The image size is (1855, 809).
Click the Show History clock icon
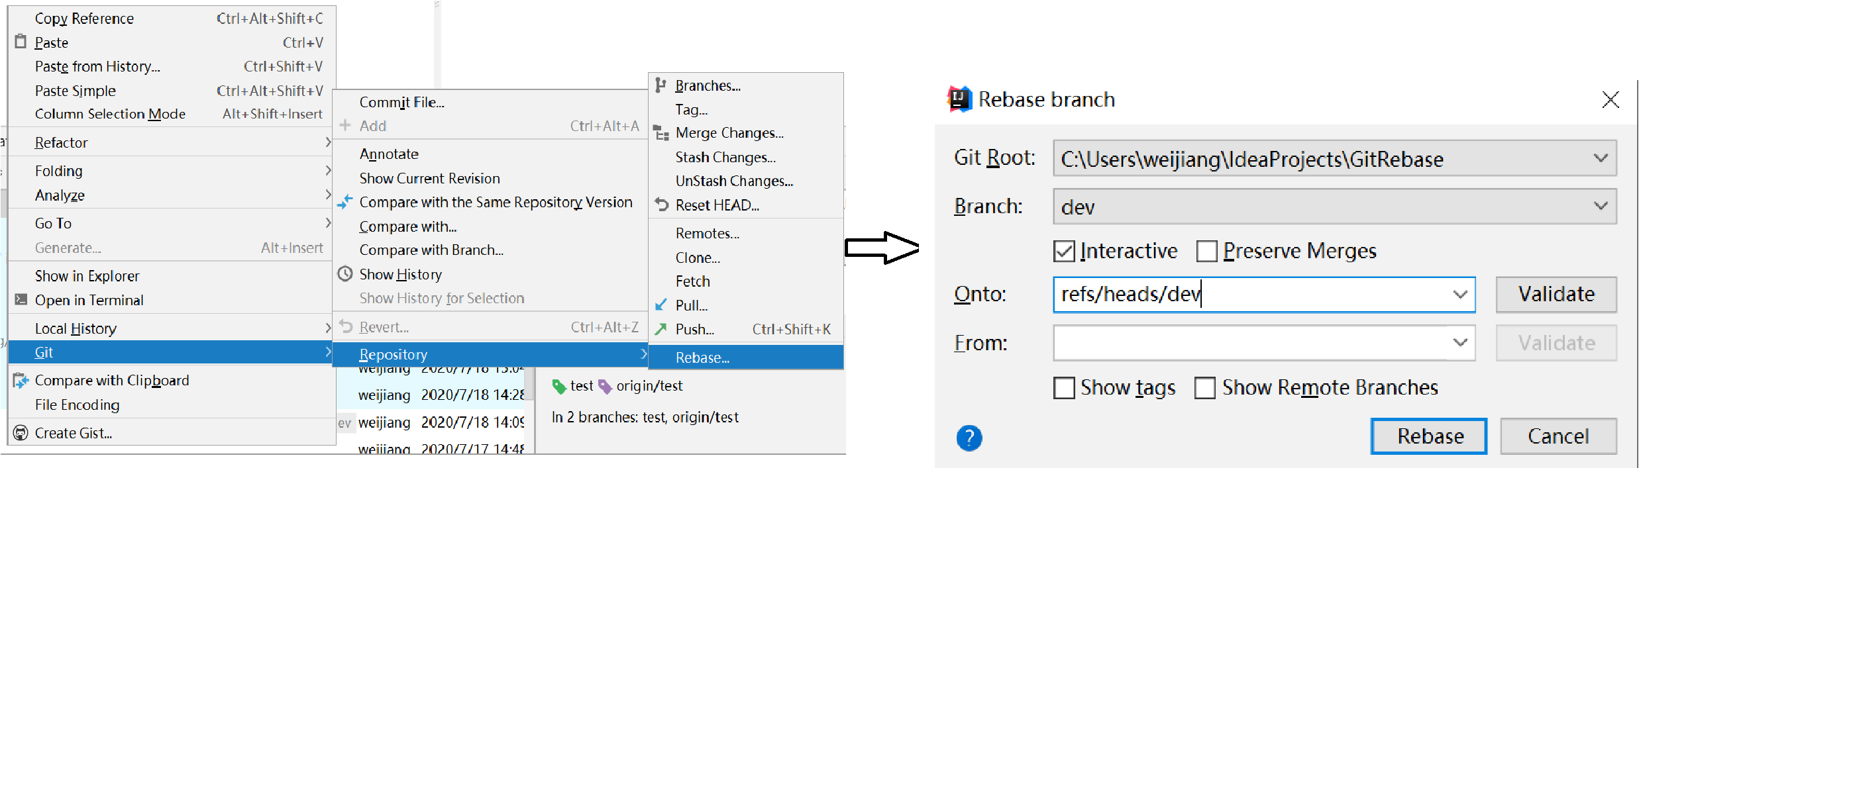tap(345, 273)
